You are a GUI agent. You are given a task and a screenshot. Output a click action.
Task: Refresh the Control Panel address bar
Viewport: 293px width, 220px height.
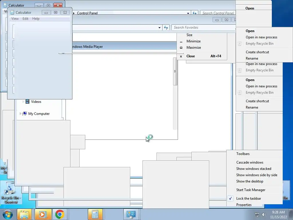(194, 13)
